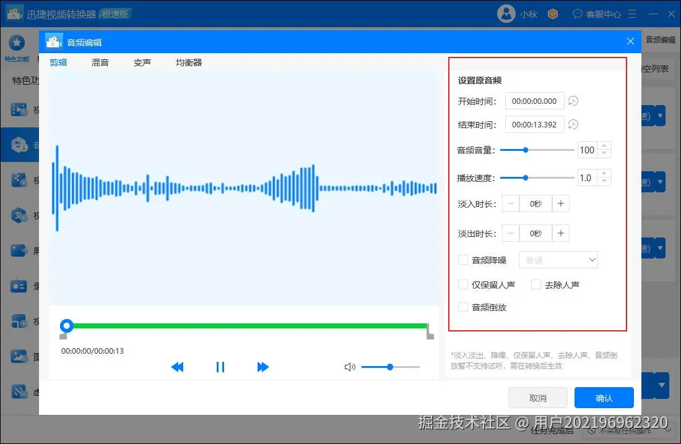The height and width of the screenshot is (444, 681).
Task: Adjust the 音频音量 slider
Action: [537, 150]
